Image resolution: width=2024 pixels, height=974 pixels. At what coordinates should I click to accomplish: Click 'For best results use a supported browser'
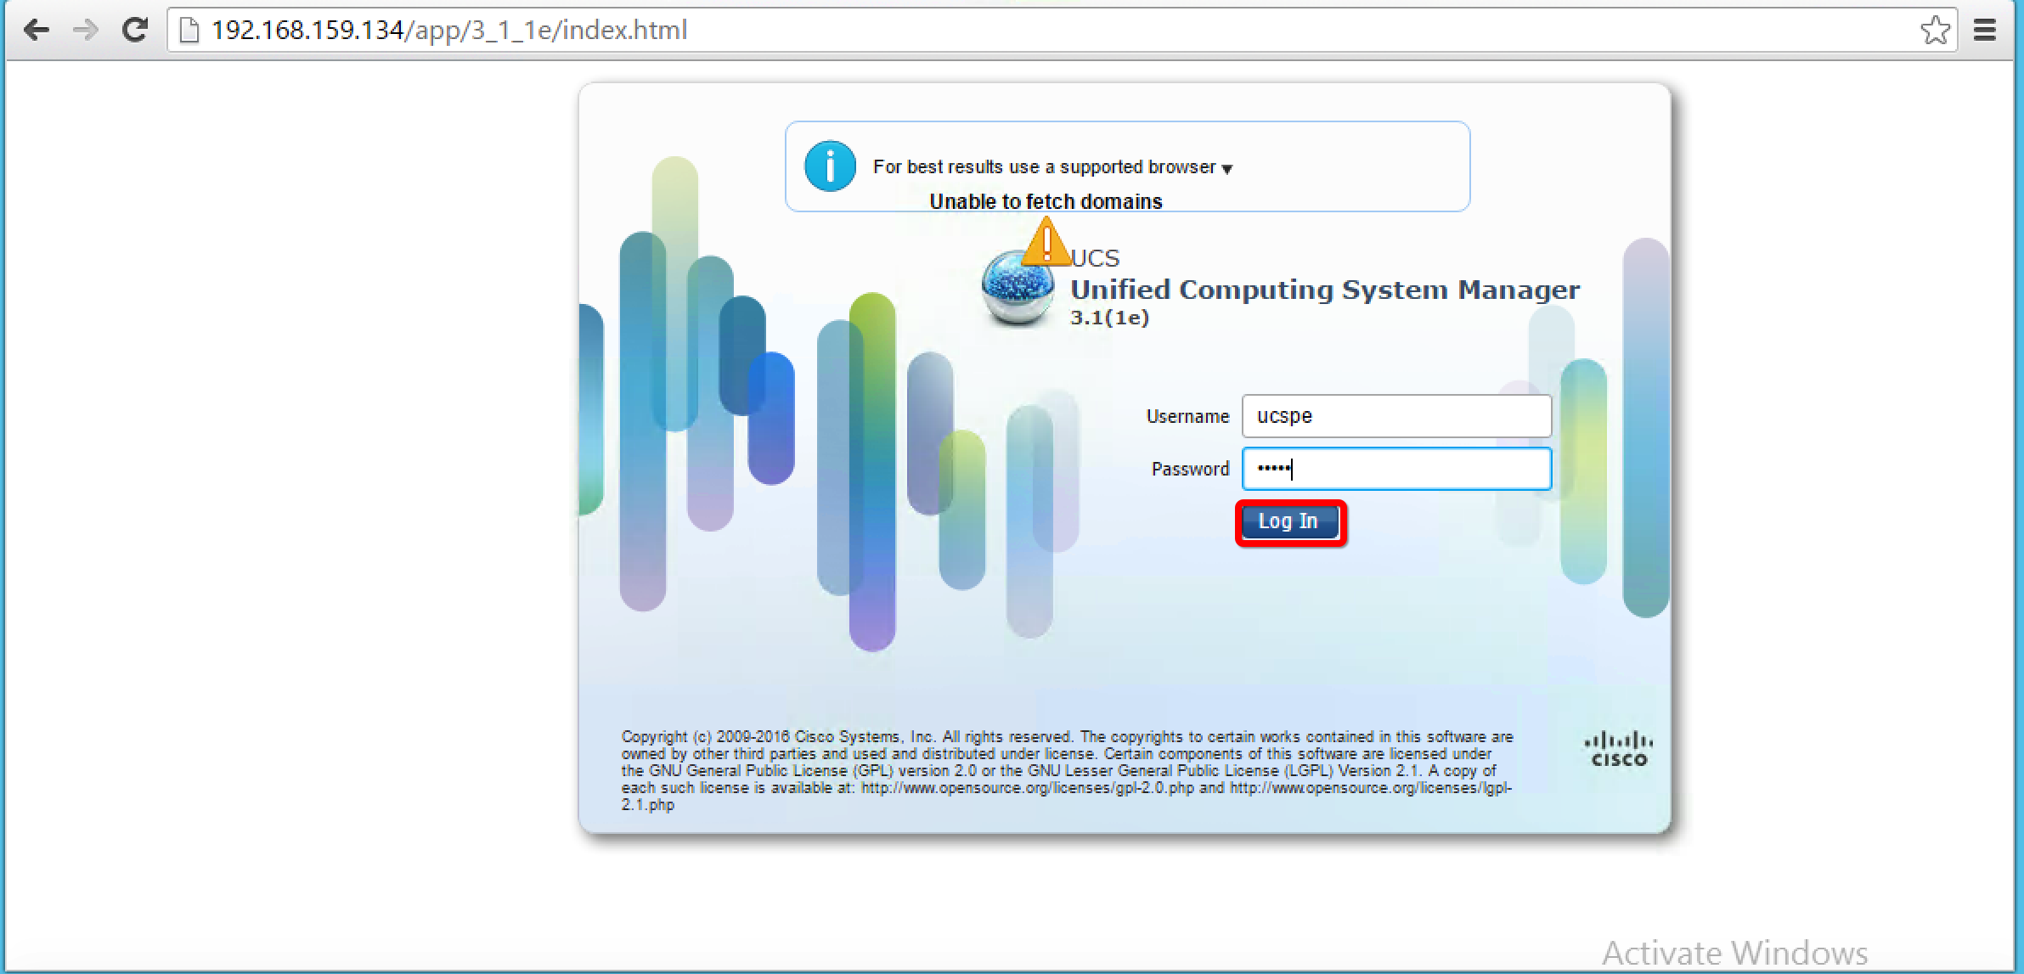[1044, 167]
